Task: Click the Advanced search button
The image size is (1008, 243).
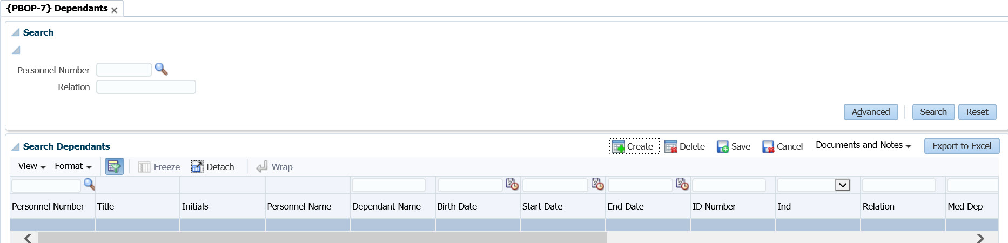Action: click(x=870, y=112)
